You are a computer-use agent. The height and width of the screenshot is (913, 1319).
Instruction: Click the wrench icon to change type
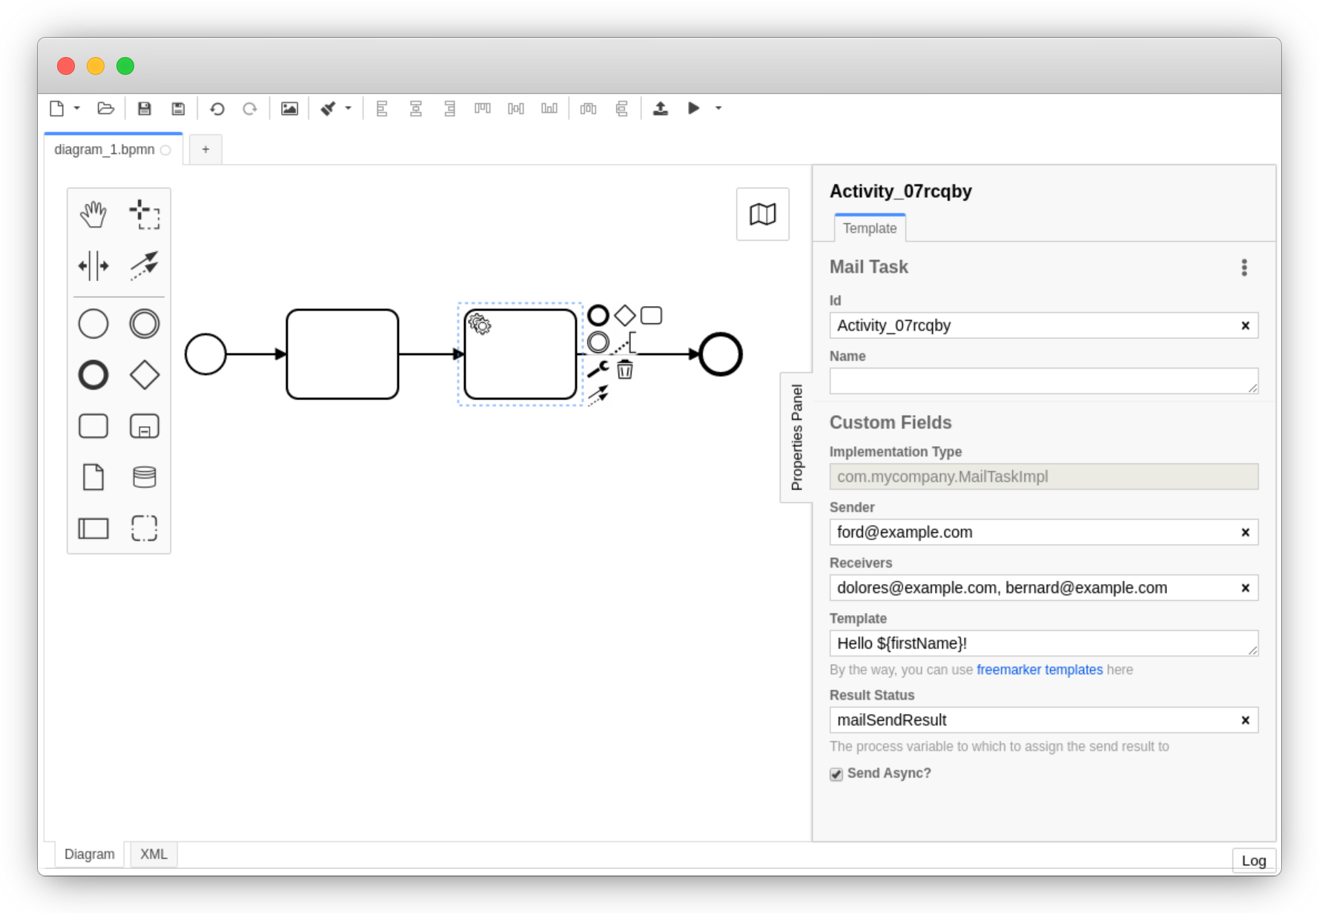598,369
